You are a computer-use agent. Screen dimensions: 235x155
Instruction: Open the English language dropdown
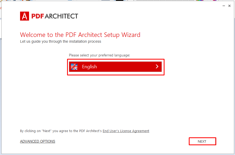tap(115, 67)
